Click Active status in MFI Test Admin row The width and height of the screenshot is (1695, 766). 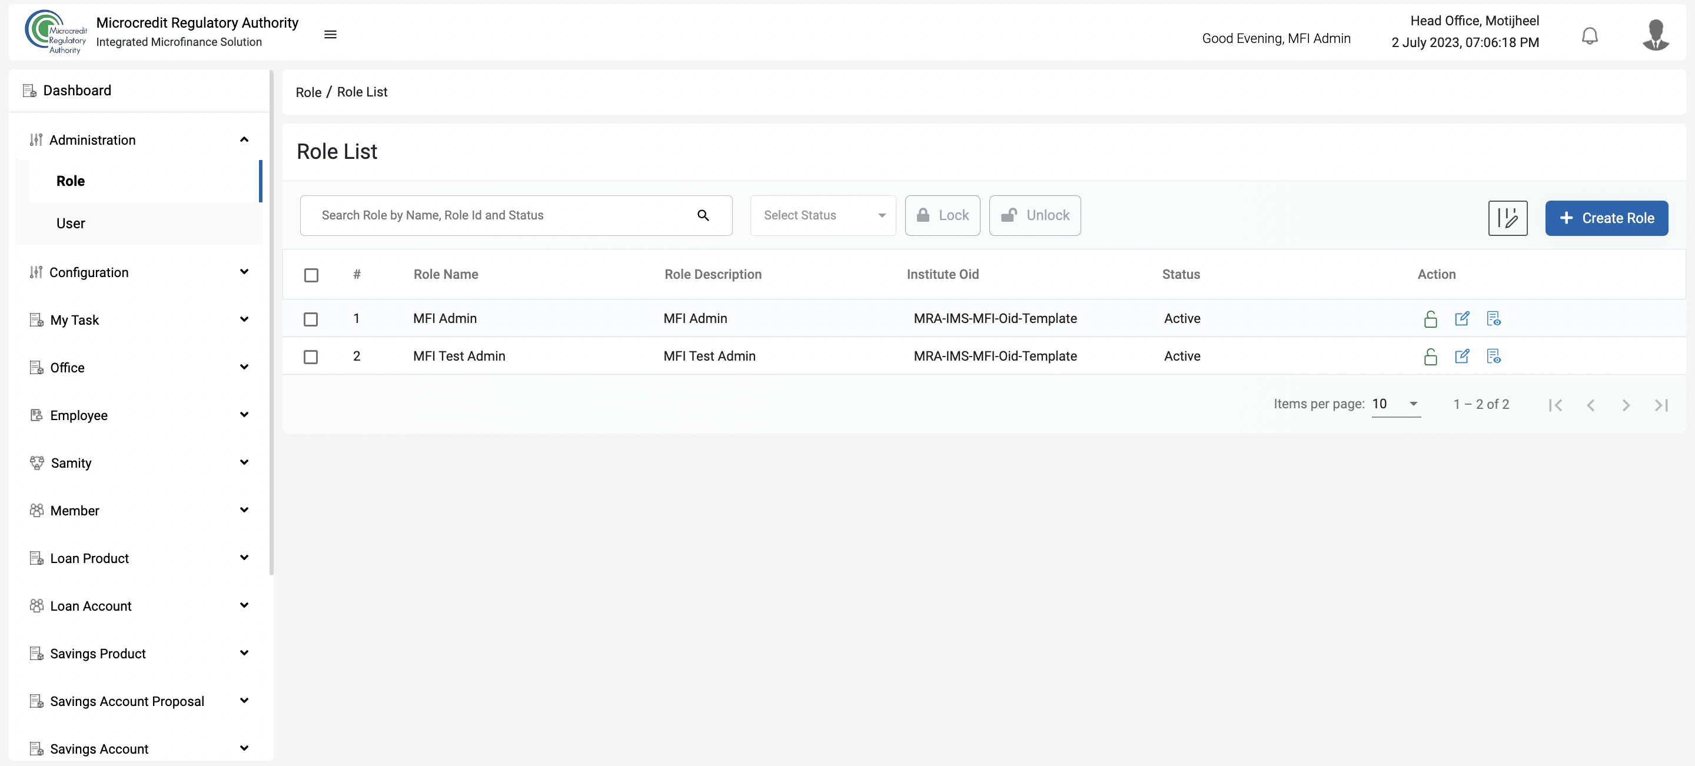[1182, 356]
